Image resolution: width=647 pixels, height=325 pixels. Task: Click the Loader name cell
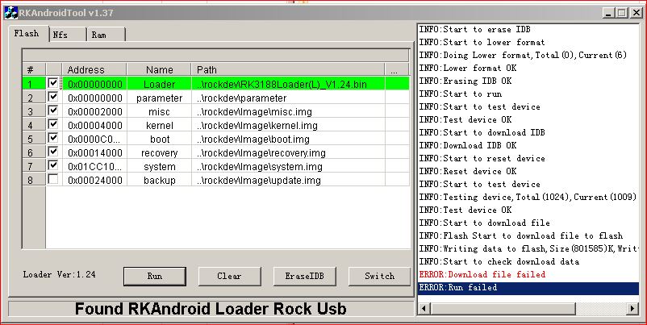point(159,84)
